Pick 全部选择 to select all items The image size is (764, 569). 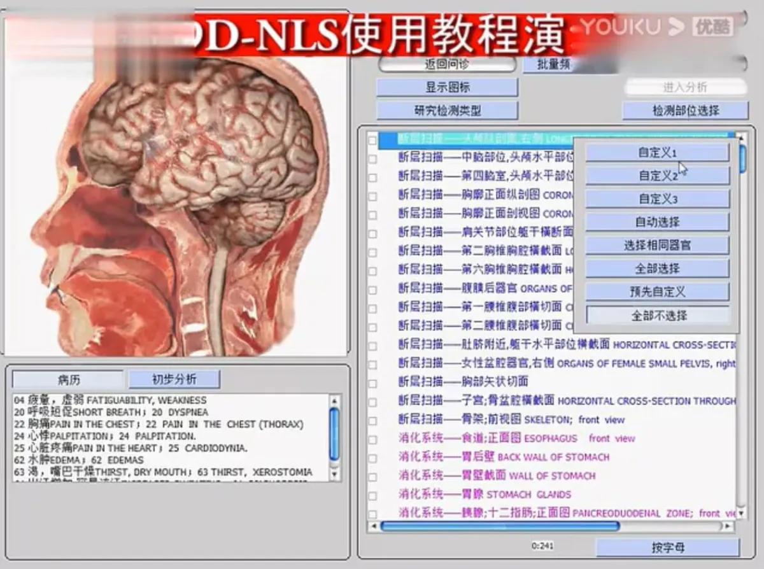click(x=657, y=269)
